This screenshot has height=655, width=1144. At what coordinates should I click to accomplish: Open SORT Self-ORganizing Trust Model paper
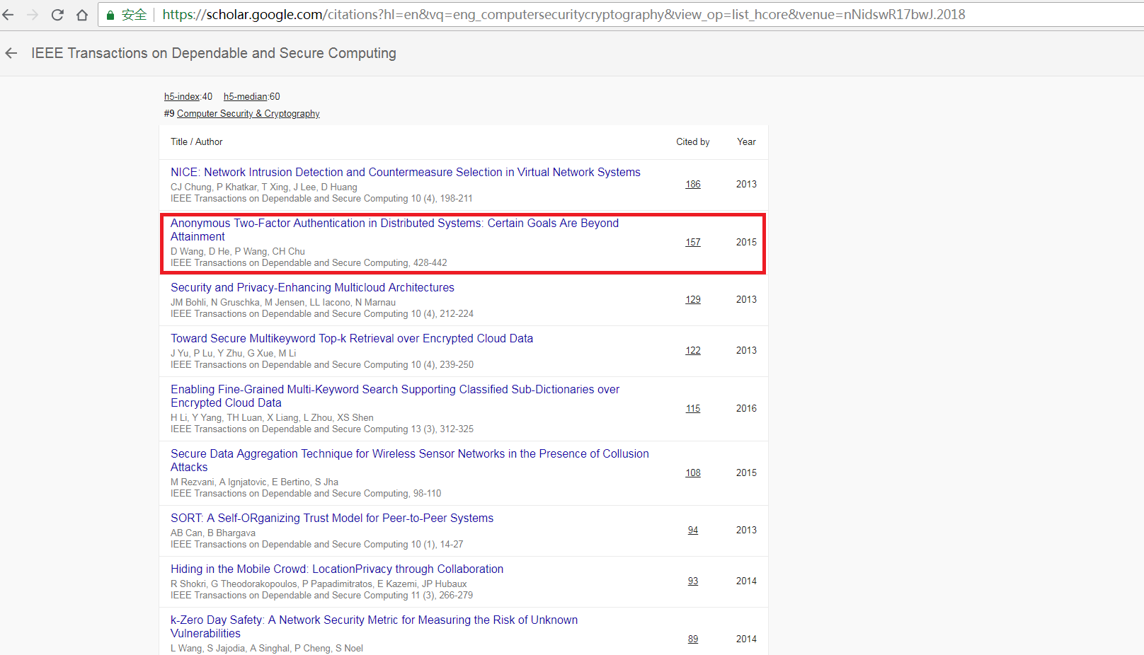coord(332,518)
